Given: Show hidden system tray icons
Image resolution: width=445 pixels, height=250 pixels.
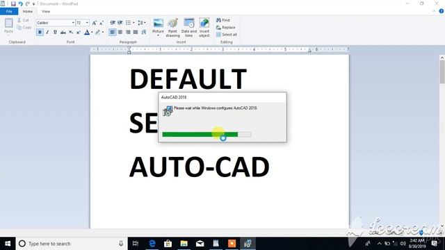Looking at the screenshot, I should coord(379,244).
